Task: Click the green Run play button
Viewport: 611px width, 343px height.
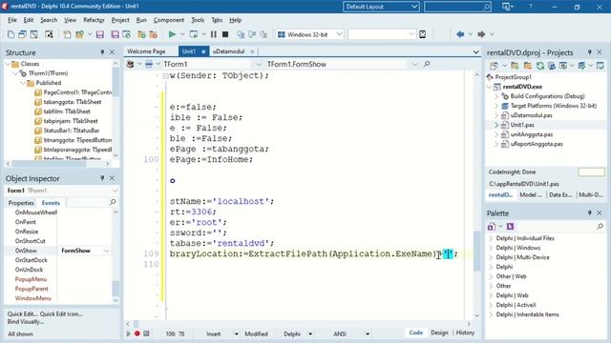Action: 172,34
